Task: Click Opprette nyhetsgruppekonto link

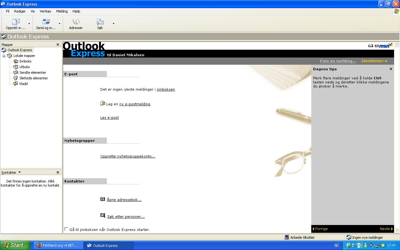Action: [x=127, y=156]
